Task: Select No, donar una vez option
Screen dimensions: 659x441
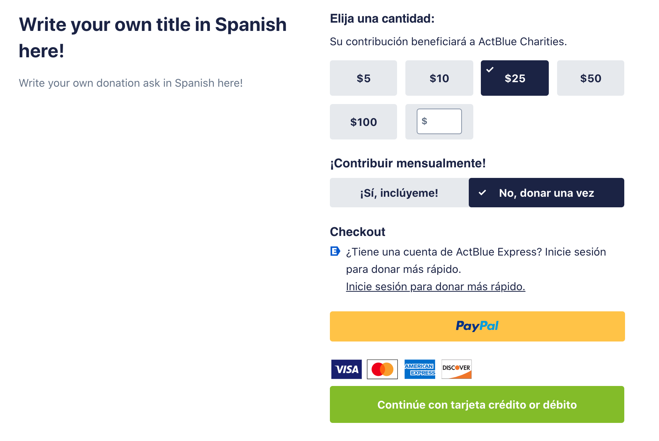Action: pos(547,193)
